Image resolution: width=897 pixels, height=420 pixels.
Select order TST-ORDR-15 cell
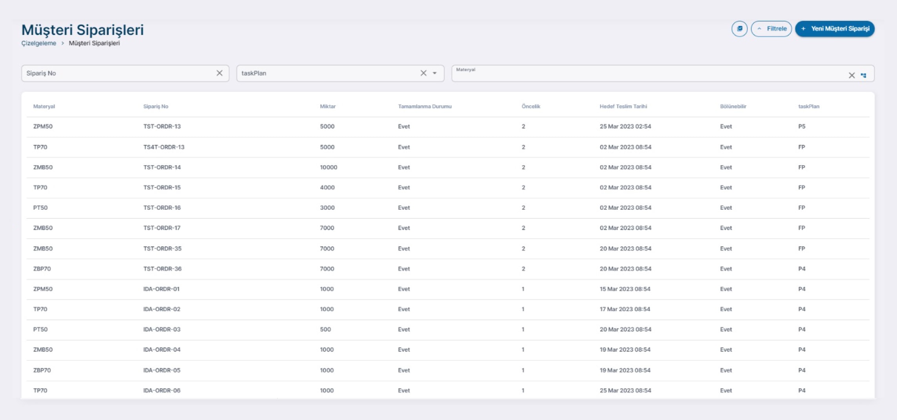162,187
